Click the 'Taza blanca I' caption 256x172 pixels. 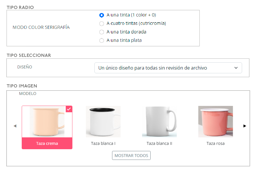103,143
